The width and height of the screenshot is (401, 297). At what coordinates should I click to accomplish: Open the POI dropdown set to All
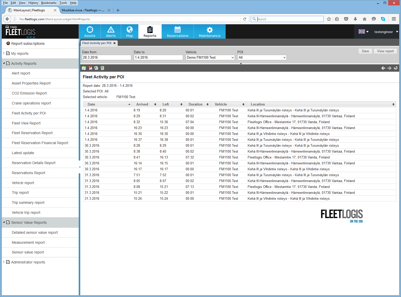(x=262, y=58)
